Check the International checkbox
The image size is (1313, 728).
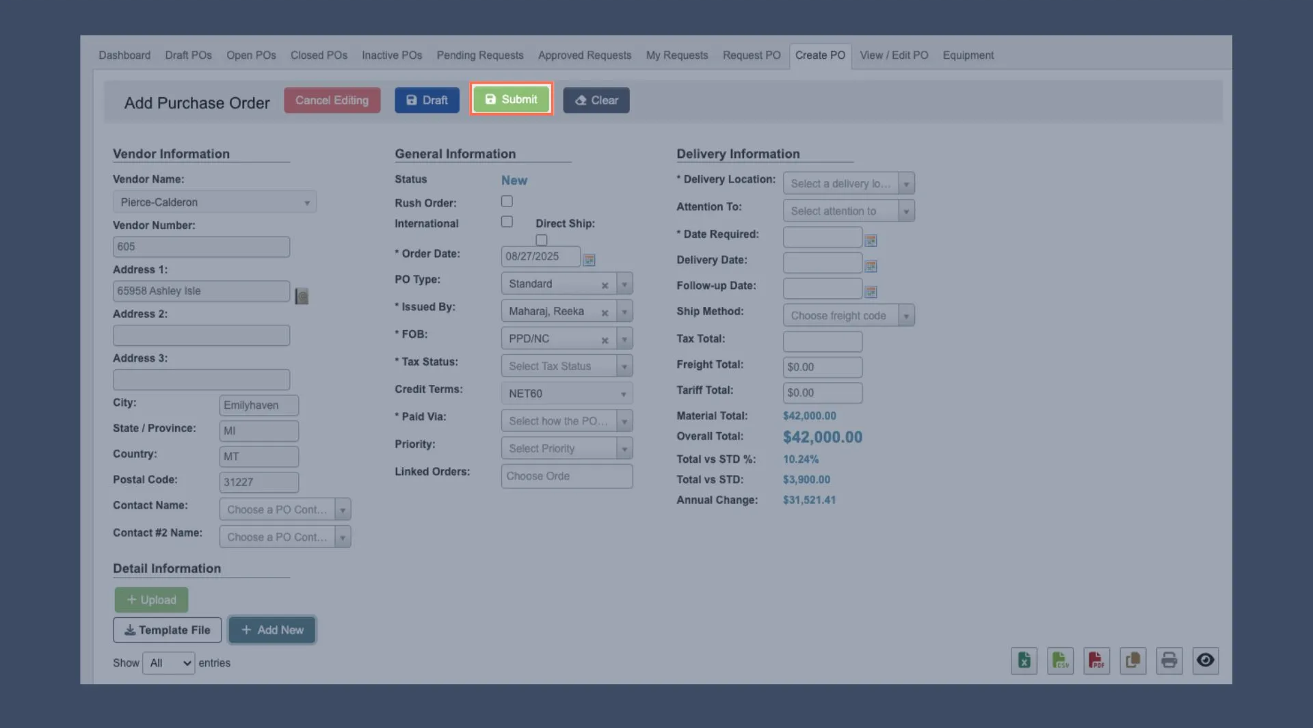[x=507, y=221]
